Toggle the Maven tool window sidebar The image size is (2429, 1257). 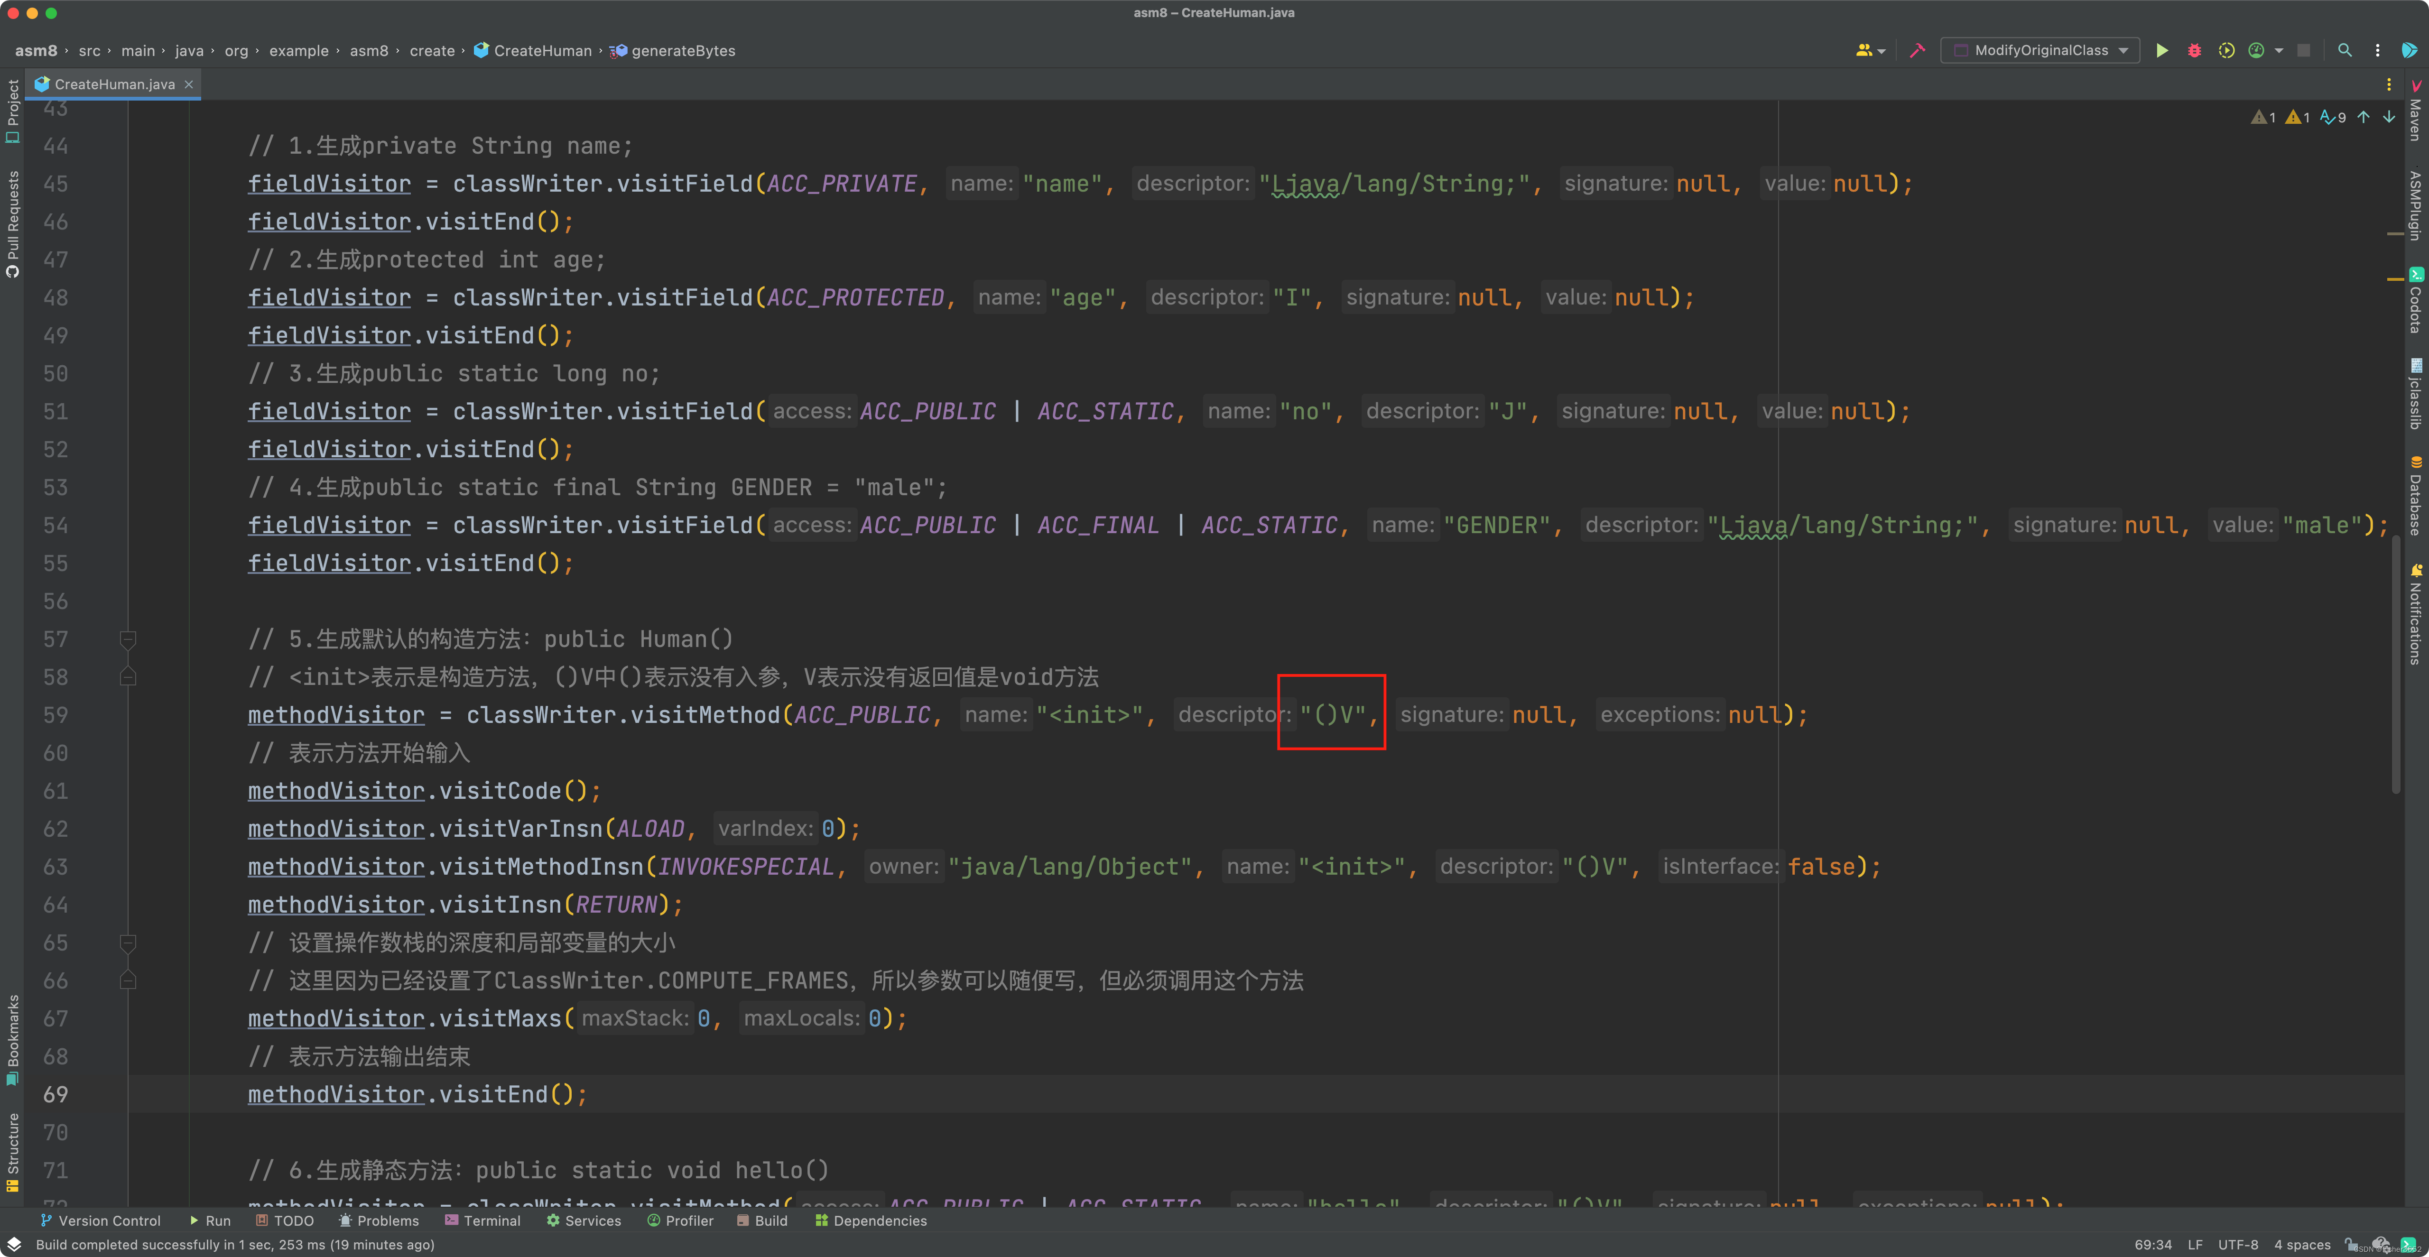[2415, 111]
